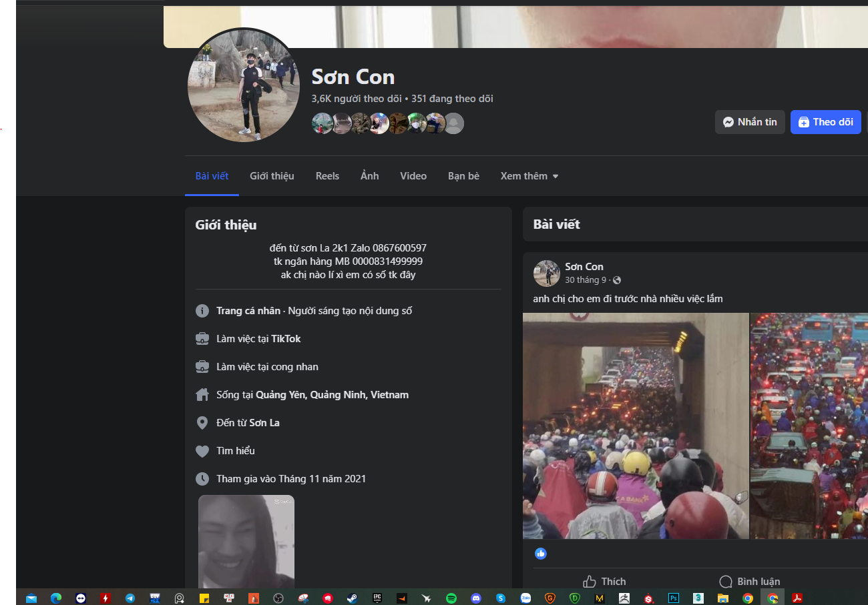This screenshot has height=605, width=868.
Task: Open Telegram from the taskbar
Action: [130, 598]
